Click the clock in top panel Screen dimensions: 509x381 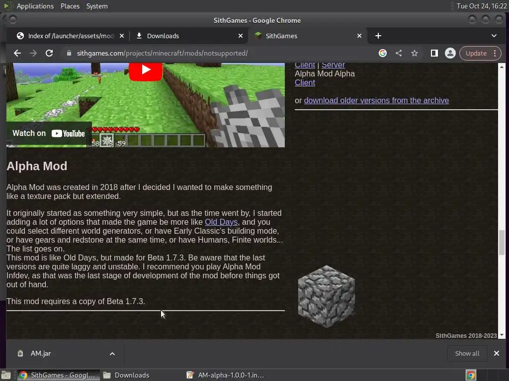point(482,6)
